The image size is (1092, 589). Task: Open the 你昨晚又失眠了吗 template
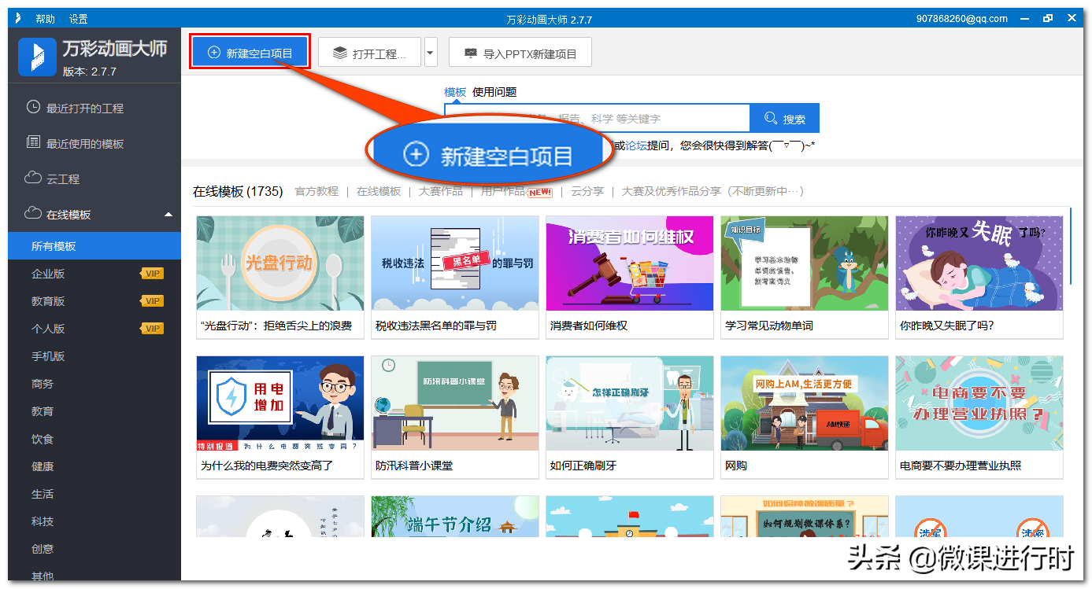(x=979, y=278)
